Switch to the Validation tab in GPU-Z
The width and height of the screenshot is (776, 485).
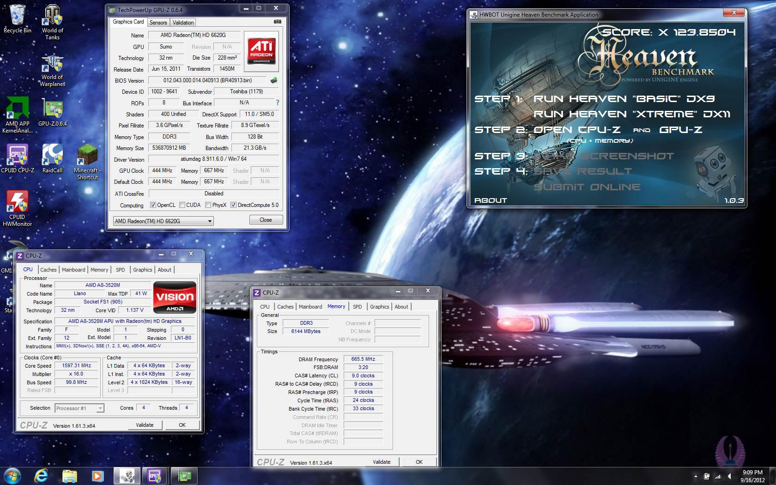pyautogui.click(x=183, y=22)
